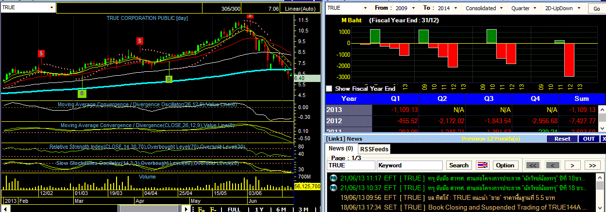Image resolution: width=606 pixels, height=212 pixels.
Task: Open the PR icon on 11:17 news
Action: coord(334,178)
